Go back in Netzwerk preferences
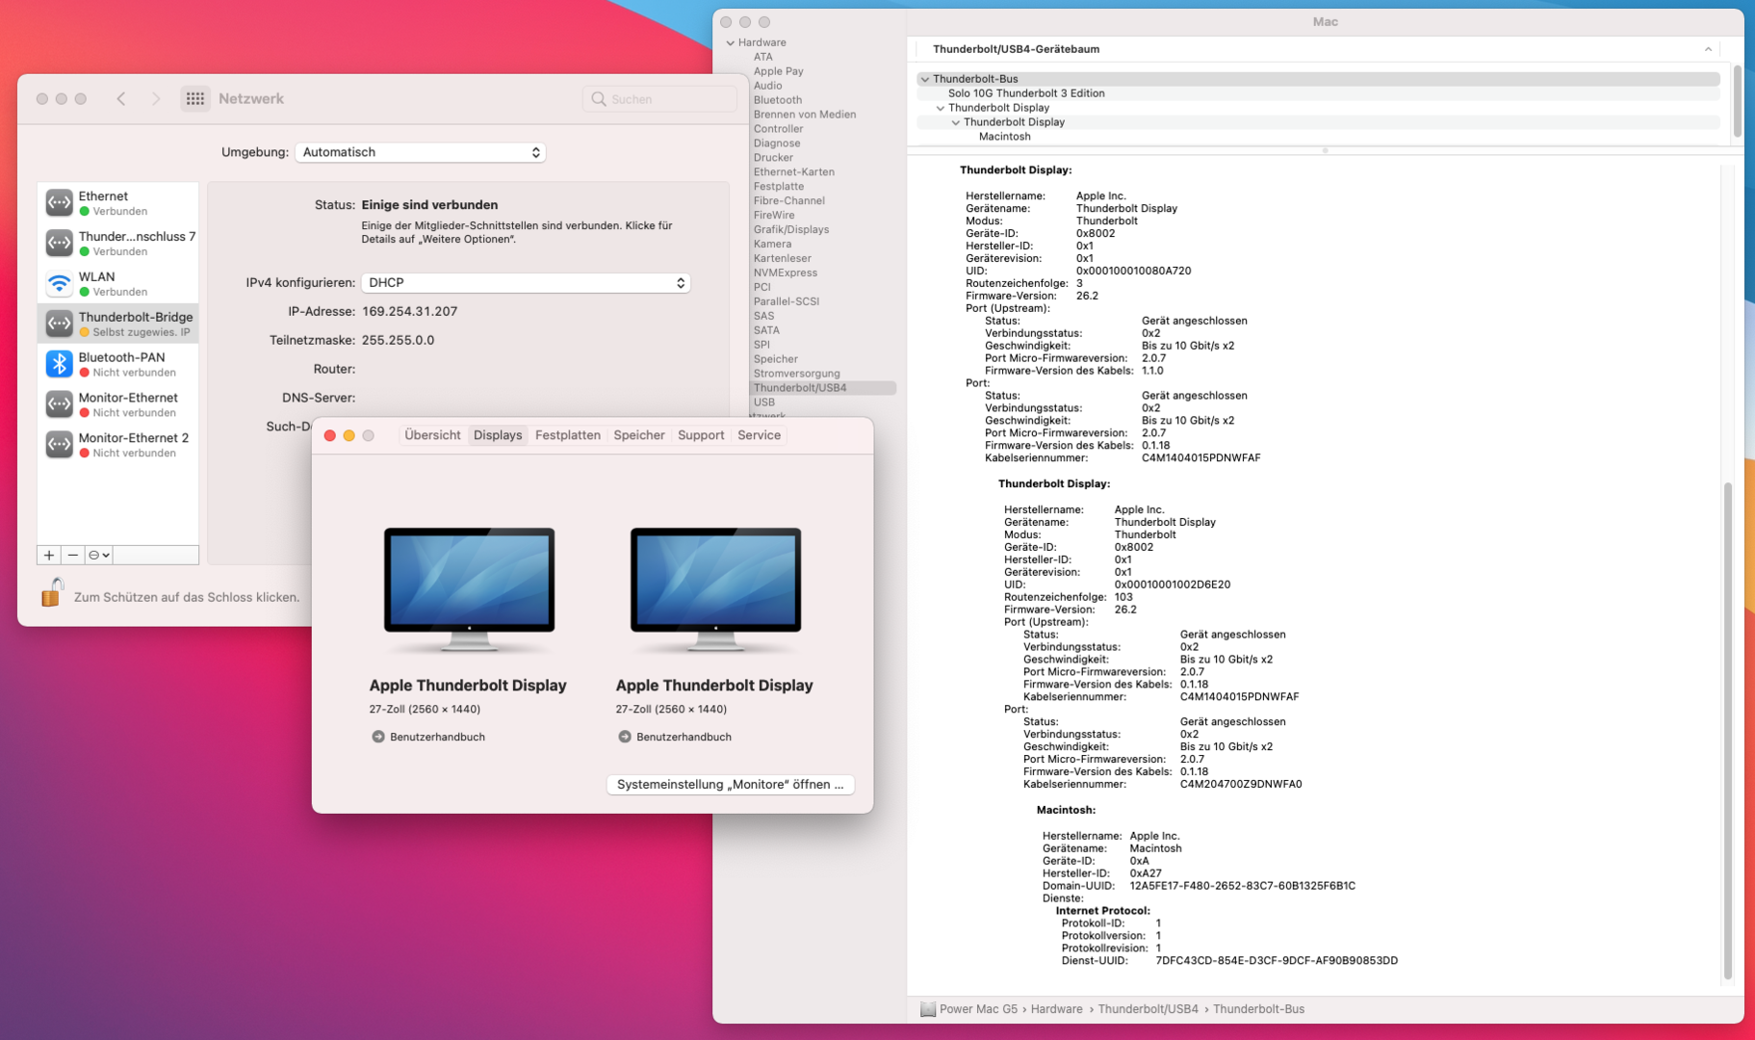Viewport: 1755px width, 1040px height. [121, 98]
